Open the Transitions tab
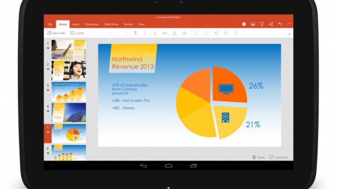The image size is (337, 189). coord(92,24)
